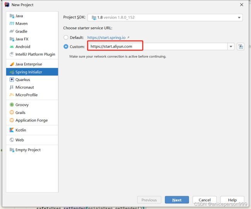
Task: Click the external link arrow after start.spring.io
Action: click(x=128, y=37)
